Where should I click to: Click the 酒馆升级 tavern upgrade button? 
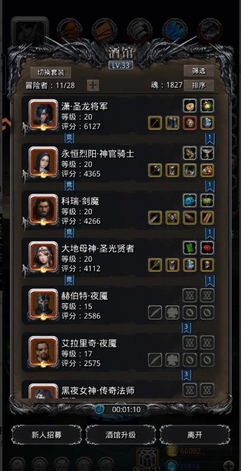pos(120,435)
